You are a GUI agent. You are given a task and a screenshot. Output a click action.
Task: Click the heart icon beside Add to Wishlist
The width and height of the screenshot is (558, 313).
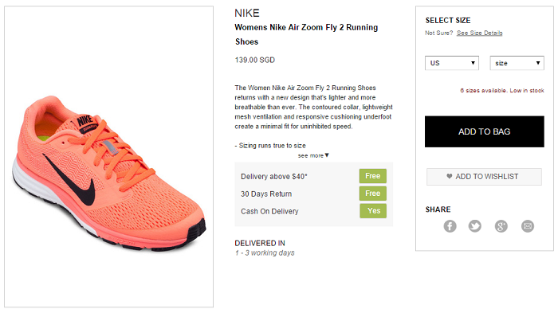(450, 176)
